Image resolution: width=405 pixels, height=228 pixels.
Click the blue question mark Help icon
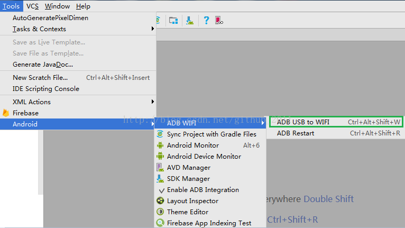click(206, 20)
